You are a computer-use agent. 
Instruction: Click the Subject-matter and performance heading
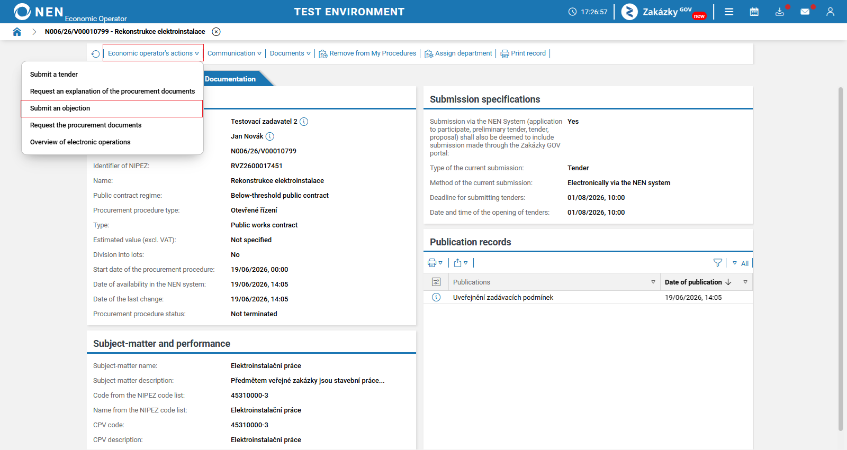coord(161,344)
